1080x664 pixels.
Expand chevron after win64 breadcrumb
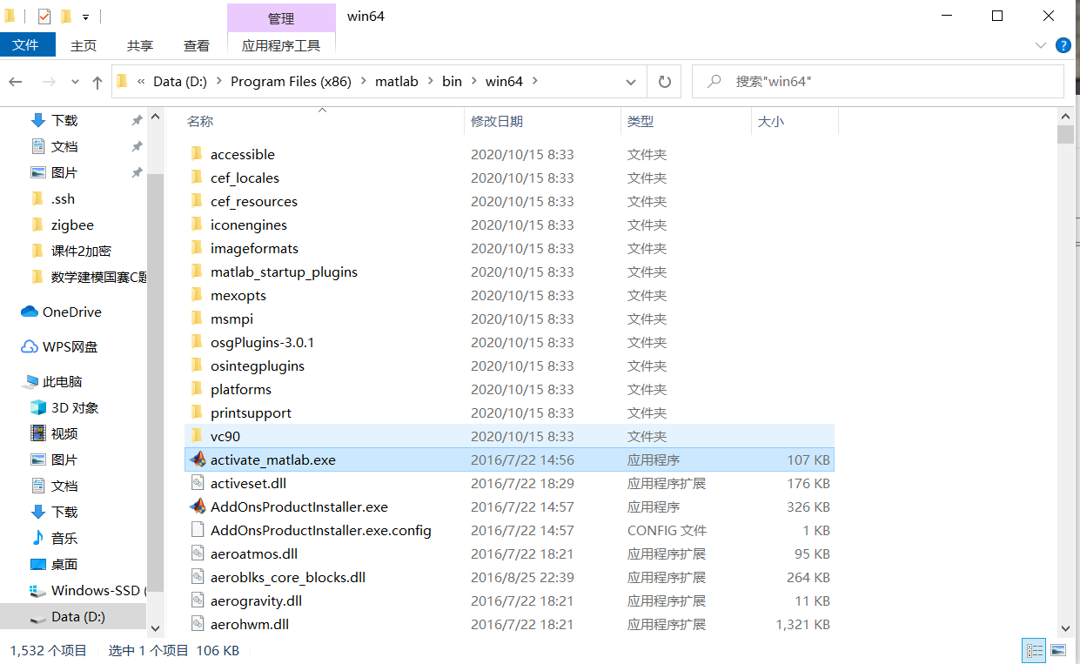tap(534, 81)
